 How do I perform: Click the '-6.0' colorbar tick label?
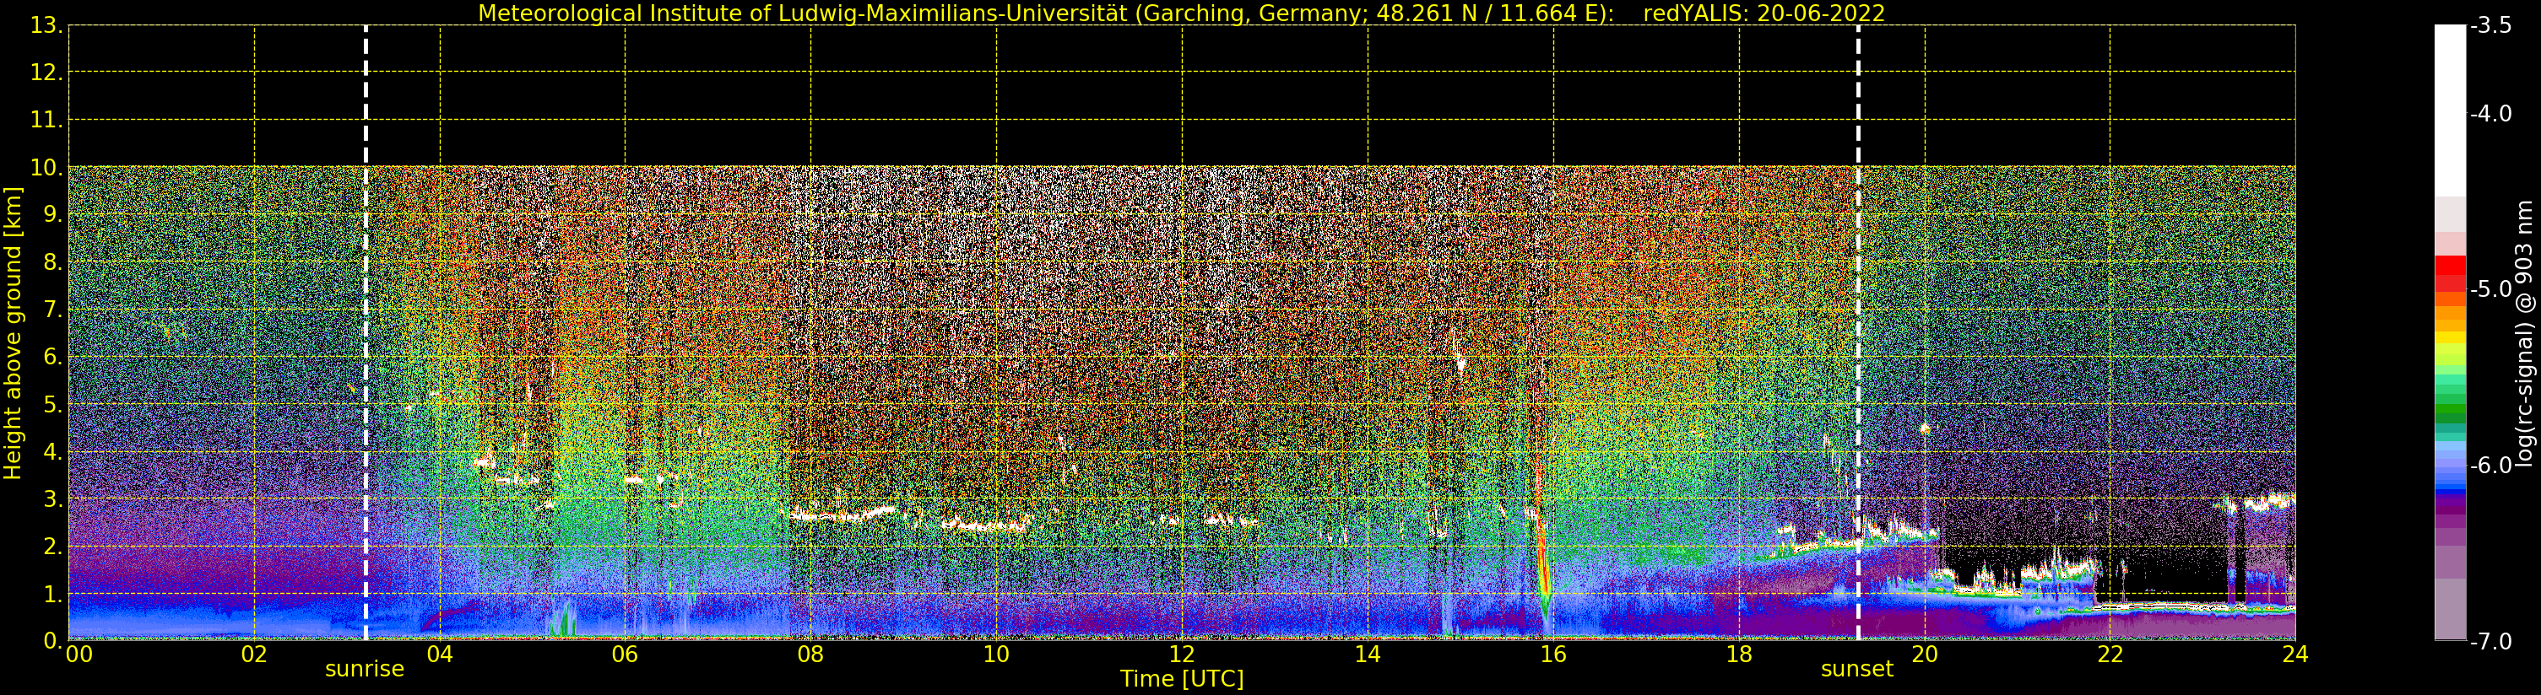[x=2490, y=466]
